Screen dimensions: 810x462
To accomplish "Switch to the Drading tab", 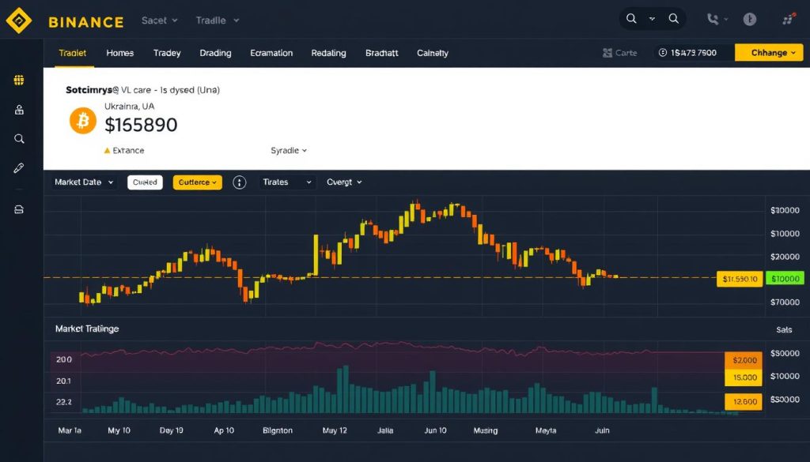I will [x=215, y=53].
